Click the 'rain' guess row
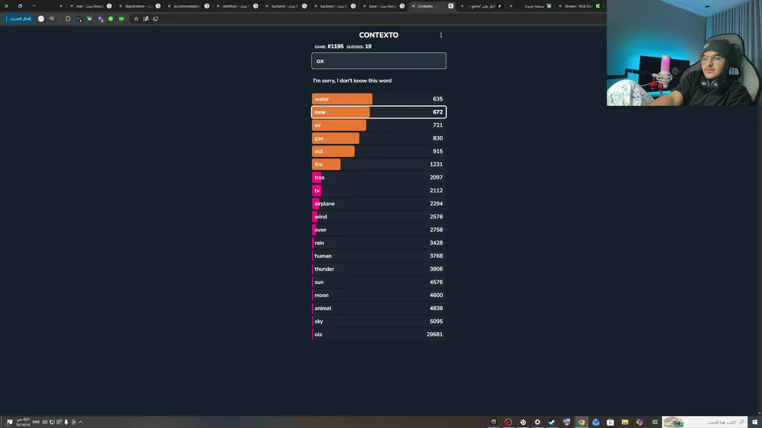Viewport: 762px width, 428px height. coord(379,243)
